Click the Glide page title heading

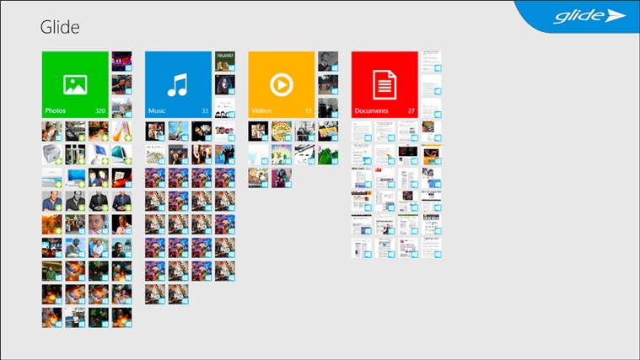tap(60, 27)
